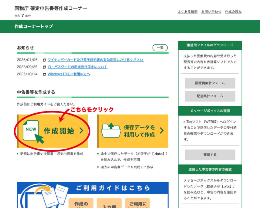Viewport: 260px width, 208px height.
Task: Open the Windows10をご利用の方へ link
Action: pos(69,74)
